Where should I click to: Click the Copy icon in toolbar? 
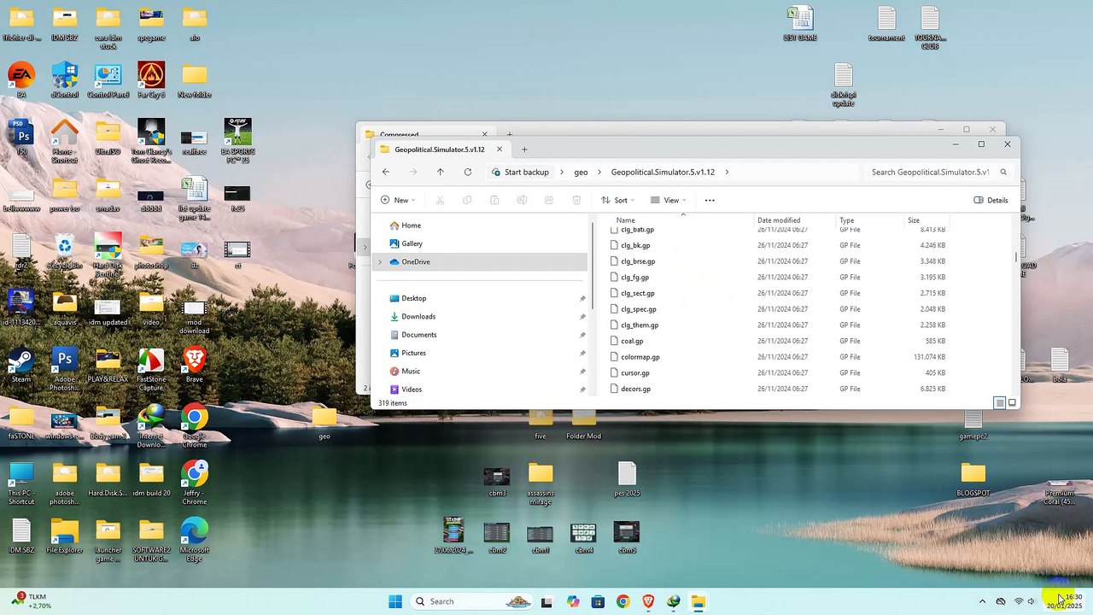467,200
